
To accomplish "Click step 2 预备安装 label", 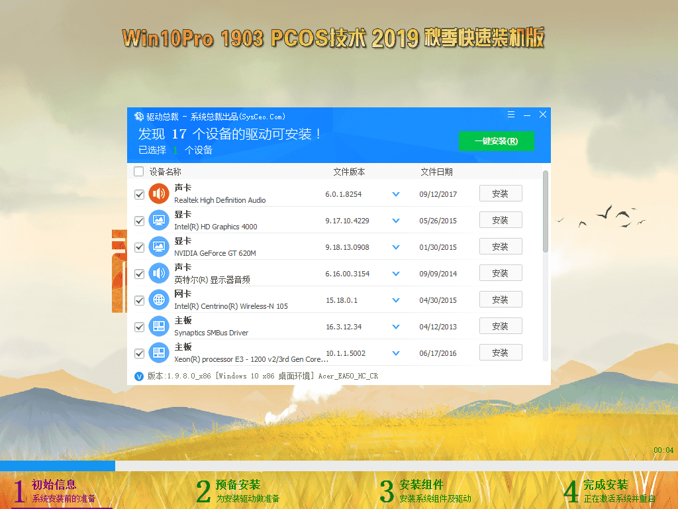I will point(238,484).
